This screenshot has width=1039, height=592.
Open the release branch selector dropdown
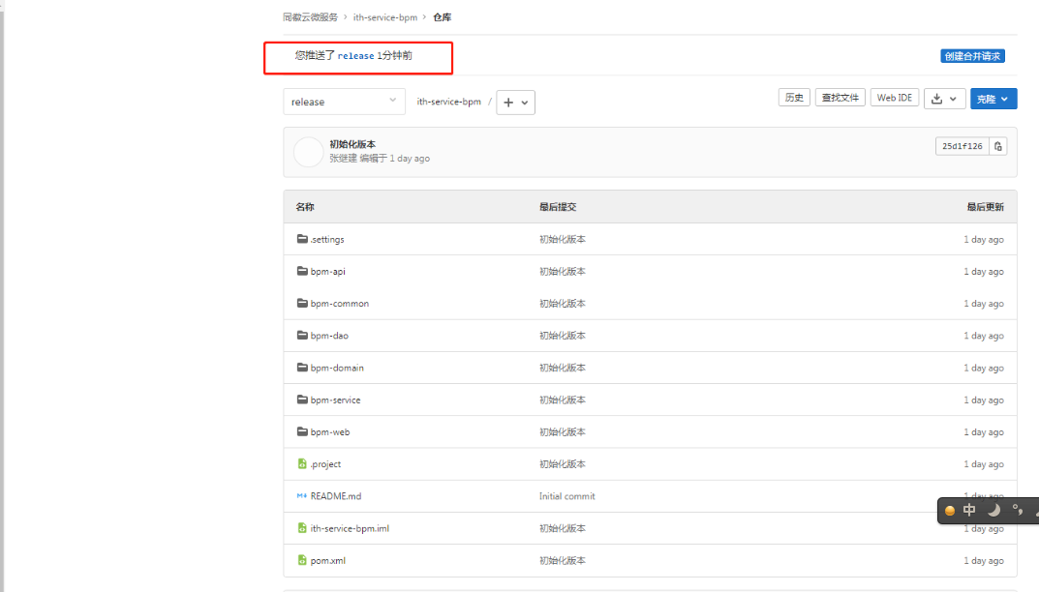pos(344,102)
